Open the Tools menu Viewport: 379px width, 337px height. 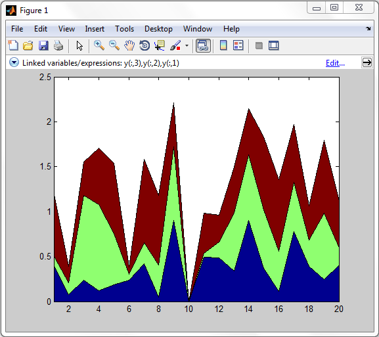(x=124, y=29)
